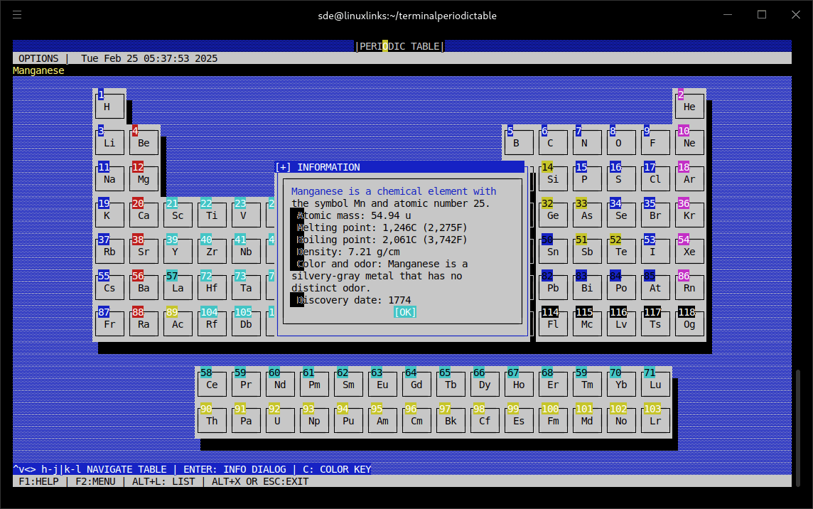This screenshot has width=813, height=509.
Task: Select the Xenon (Xe) cell
Action: [x=689, y=252]
